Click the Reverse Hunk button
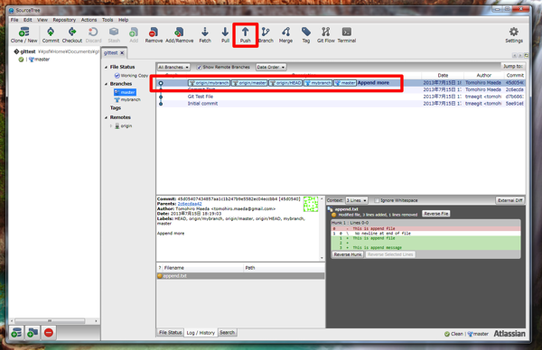This screenshot has width=542, height=350. point(348,254)
